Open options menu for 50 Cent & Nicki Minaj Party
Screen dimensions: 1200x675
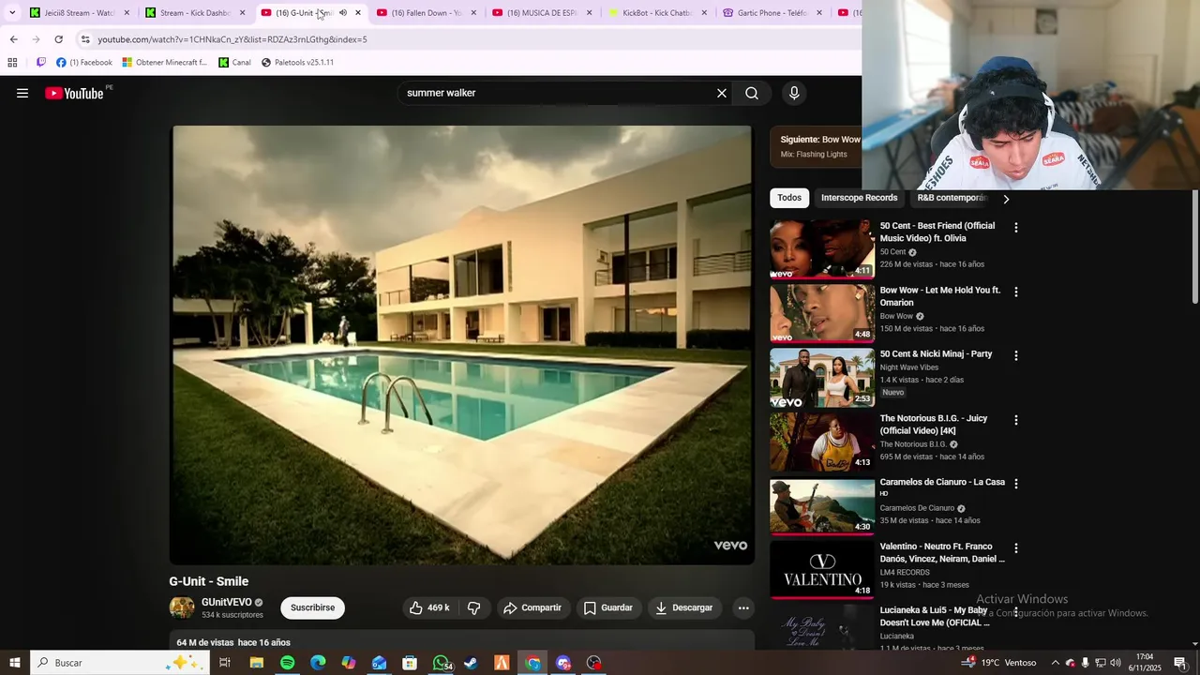(x=1015, y=355)
